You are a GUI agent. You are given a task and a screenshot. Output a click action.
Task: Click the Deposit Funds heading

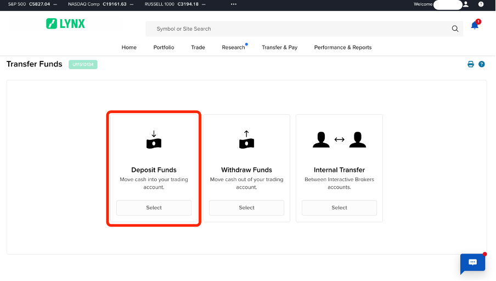(154, 170)
